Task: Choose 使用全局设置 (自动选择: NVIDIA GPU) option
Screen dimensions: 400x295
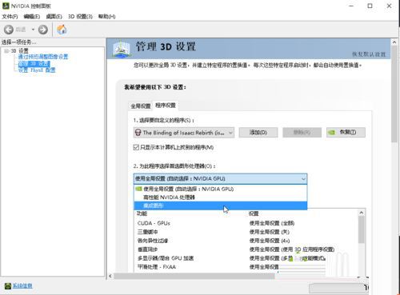Action: tap(220, 189)
